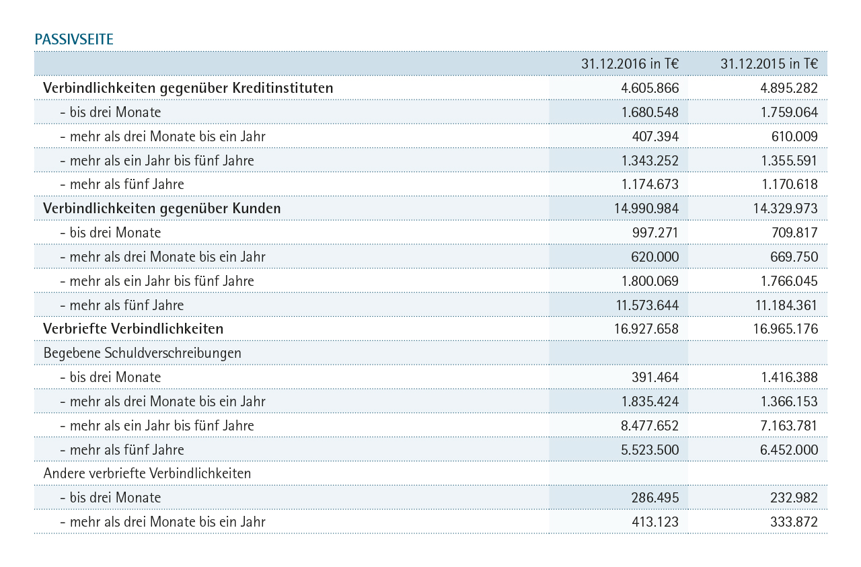Click value 7.163.781

[x=790, y=426]
